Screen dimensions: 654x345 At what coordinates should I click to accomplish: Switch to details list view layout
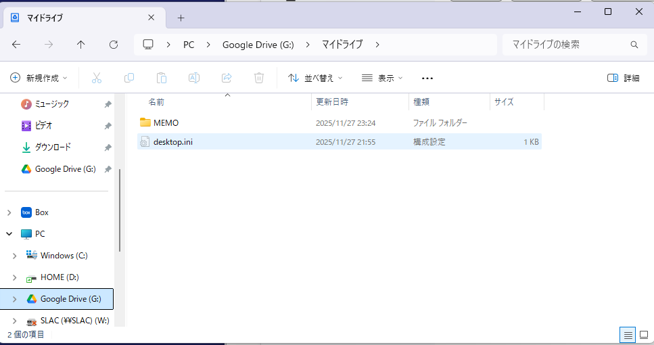click(627, 335)
